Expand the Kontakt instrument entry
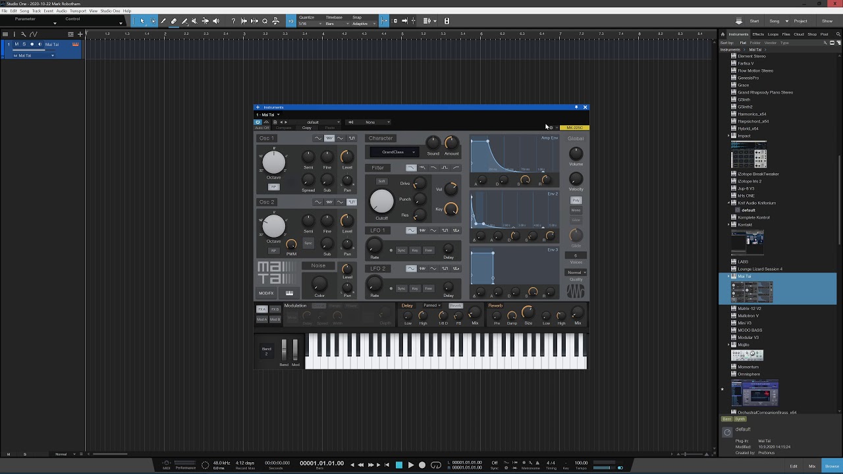Image resolution: width=843 pixels, height=474 pixels. (x=728, y=224)
